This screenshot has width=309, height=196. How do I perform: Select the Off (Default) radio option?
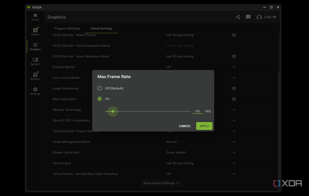pyautogui.click(x=100, y=88)
